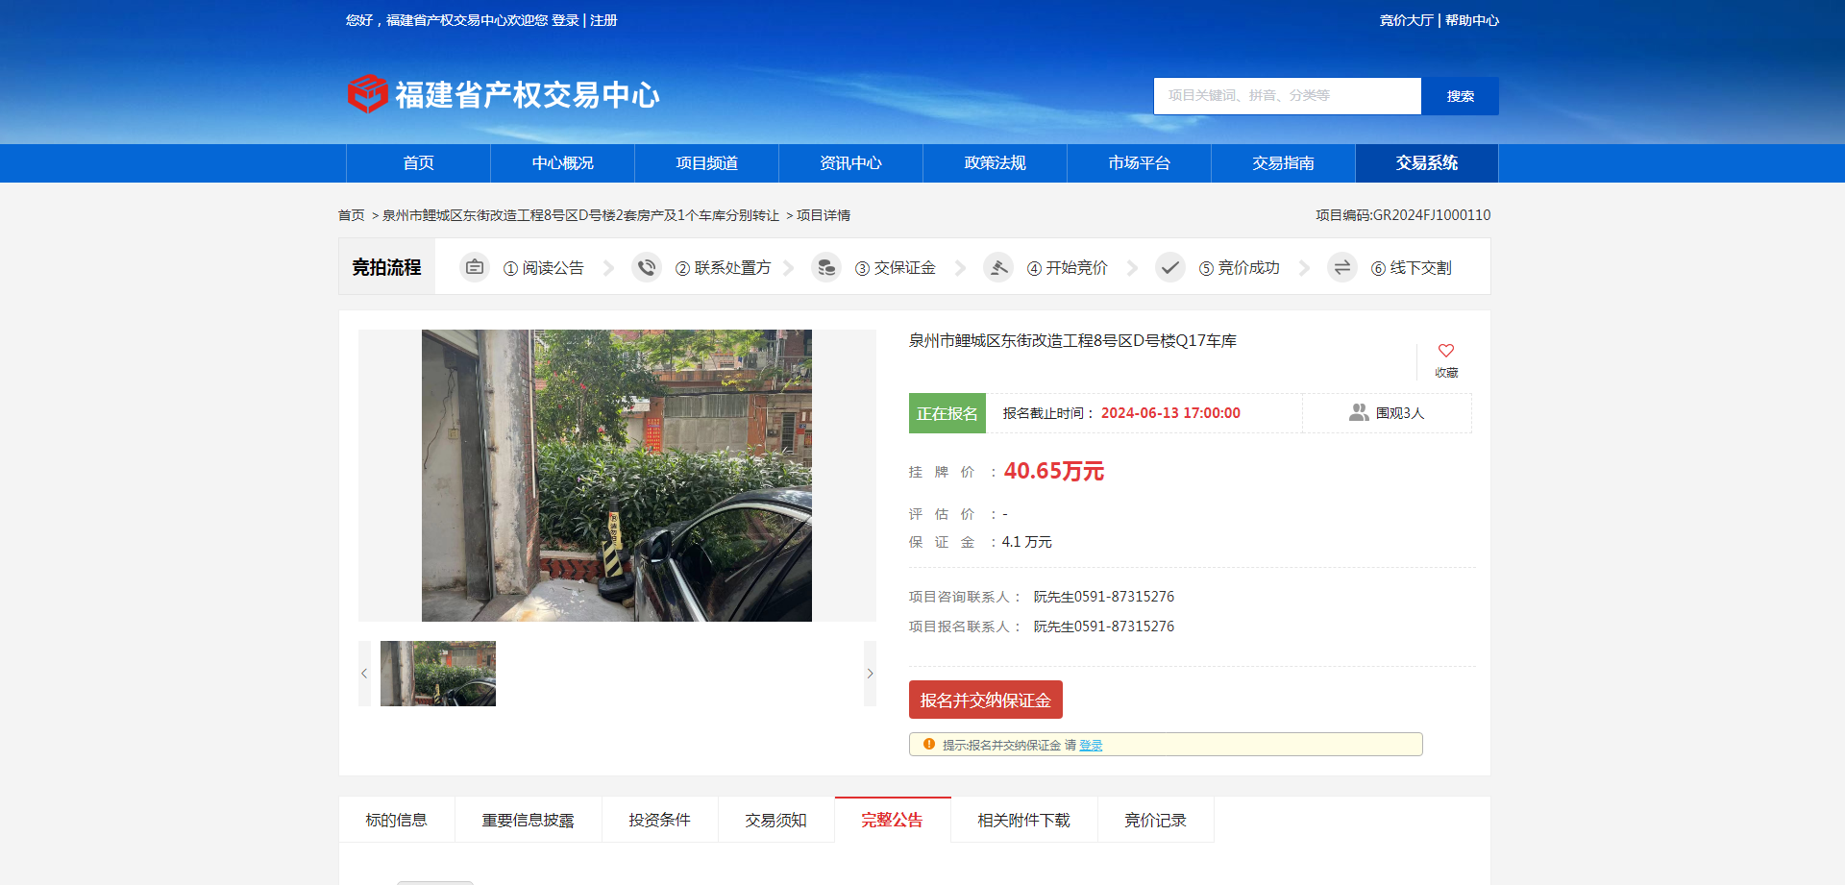Click the 阅读公告 step icon
Viewport: 1845px width, 885px height.
pos(475,267)
